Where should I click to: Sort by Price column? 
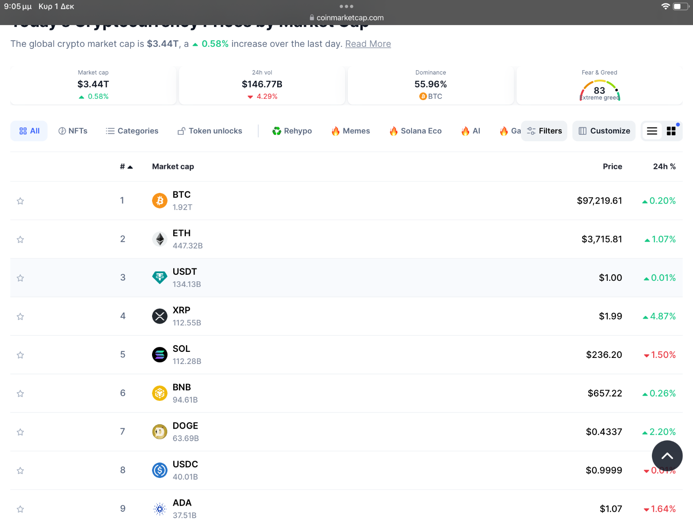click(x=612, y=167)
